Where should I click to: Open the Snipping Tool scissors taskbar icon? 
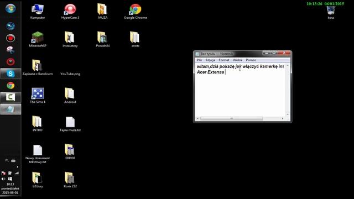(x=11, y=50)
